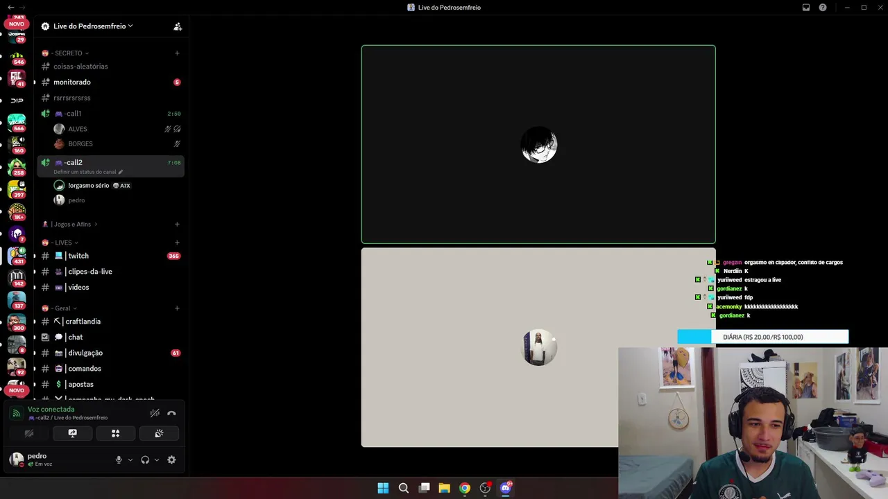
Task: Toggle headphone deafen in user panel
Action: coord(145,459)
